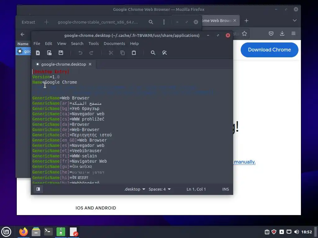The width and height of the screenshot is (318, 238).
Task: Click the Download Chrome button
Action: pos(269,50)
